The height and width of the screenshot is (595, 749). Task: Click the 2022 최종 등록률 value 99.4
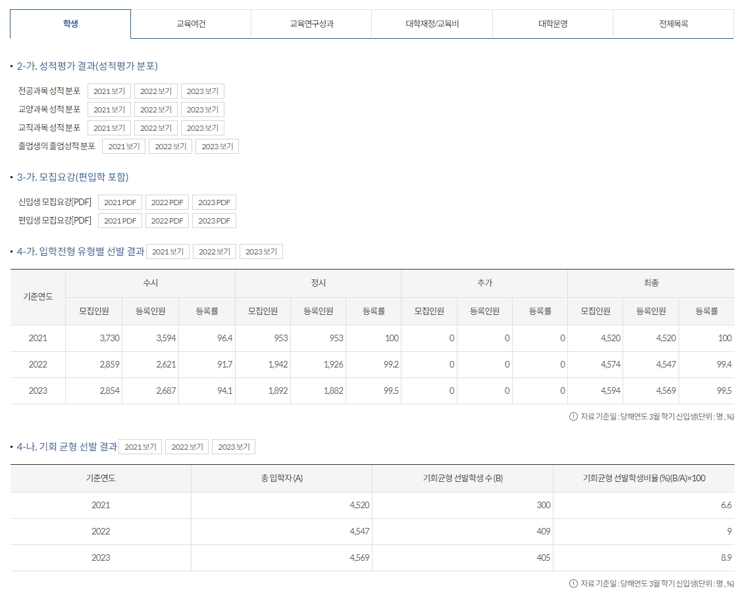724,364
